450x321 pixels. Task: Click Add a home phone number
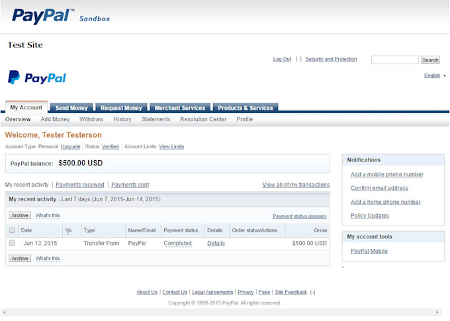pos(385,202)
